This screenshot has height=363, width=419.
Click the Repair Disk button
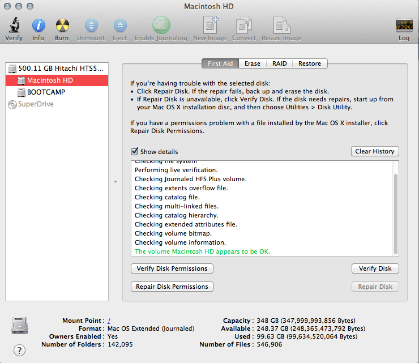375,287
